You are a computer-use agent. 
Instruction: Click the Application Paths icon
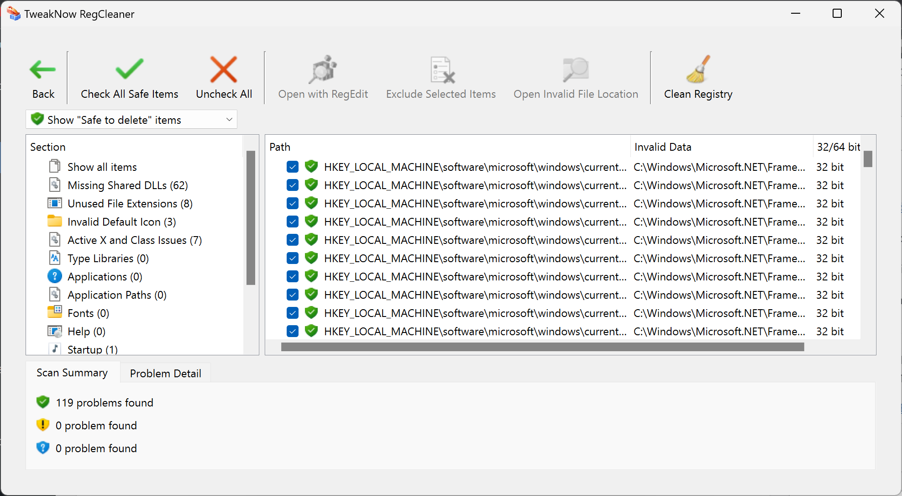(x=55, y=294)
